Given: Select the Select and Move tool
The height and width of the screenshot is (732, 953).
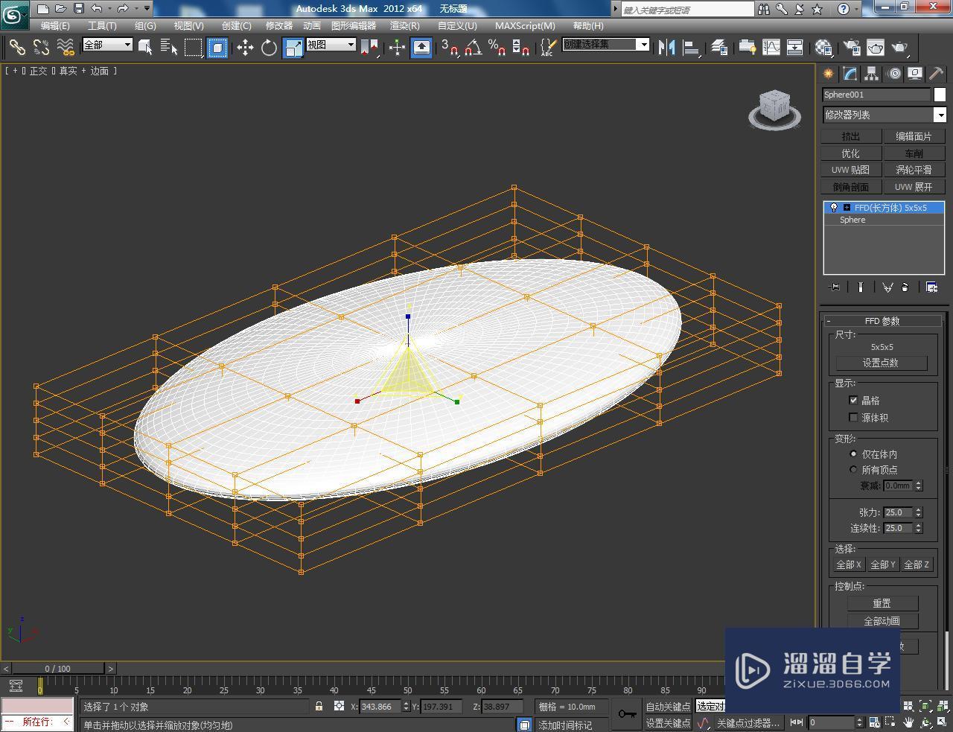Looking at the screenshot, I should click(x=246, y=47).
